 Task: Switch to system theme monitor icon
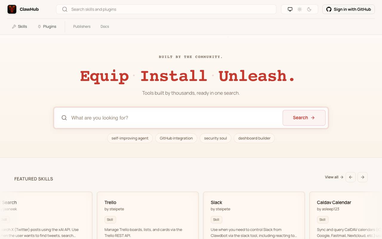pyautogui.click(x=290, y=9)
